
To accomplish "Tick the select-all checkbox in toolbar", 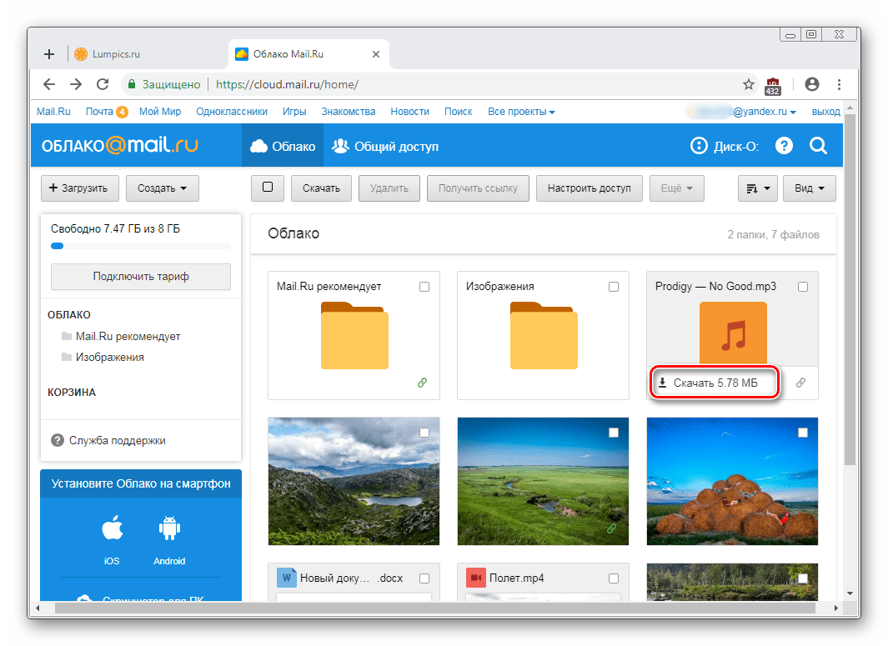I will (268, 188).
